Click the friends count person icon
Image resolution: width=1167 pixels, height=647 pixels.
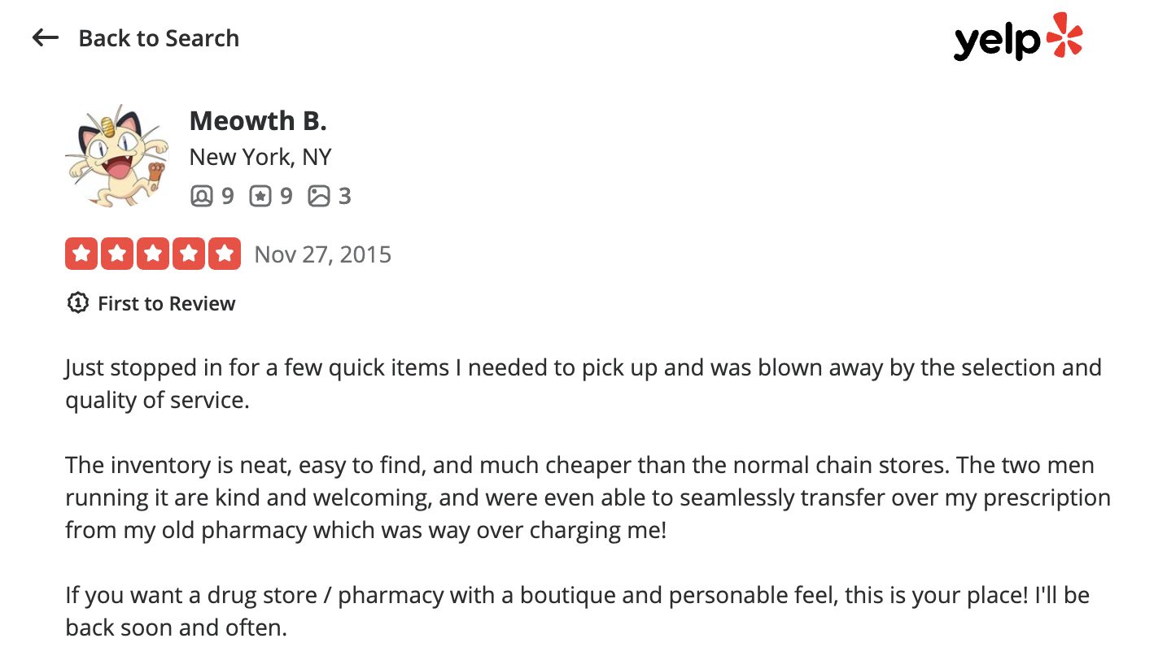201,196
